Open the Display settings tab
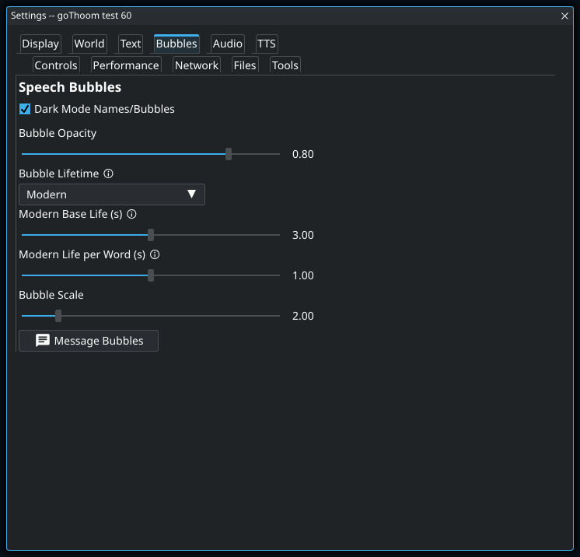This screenshot has width=580, height=557. click(x=40, y=44)
